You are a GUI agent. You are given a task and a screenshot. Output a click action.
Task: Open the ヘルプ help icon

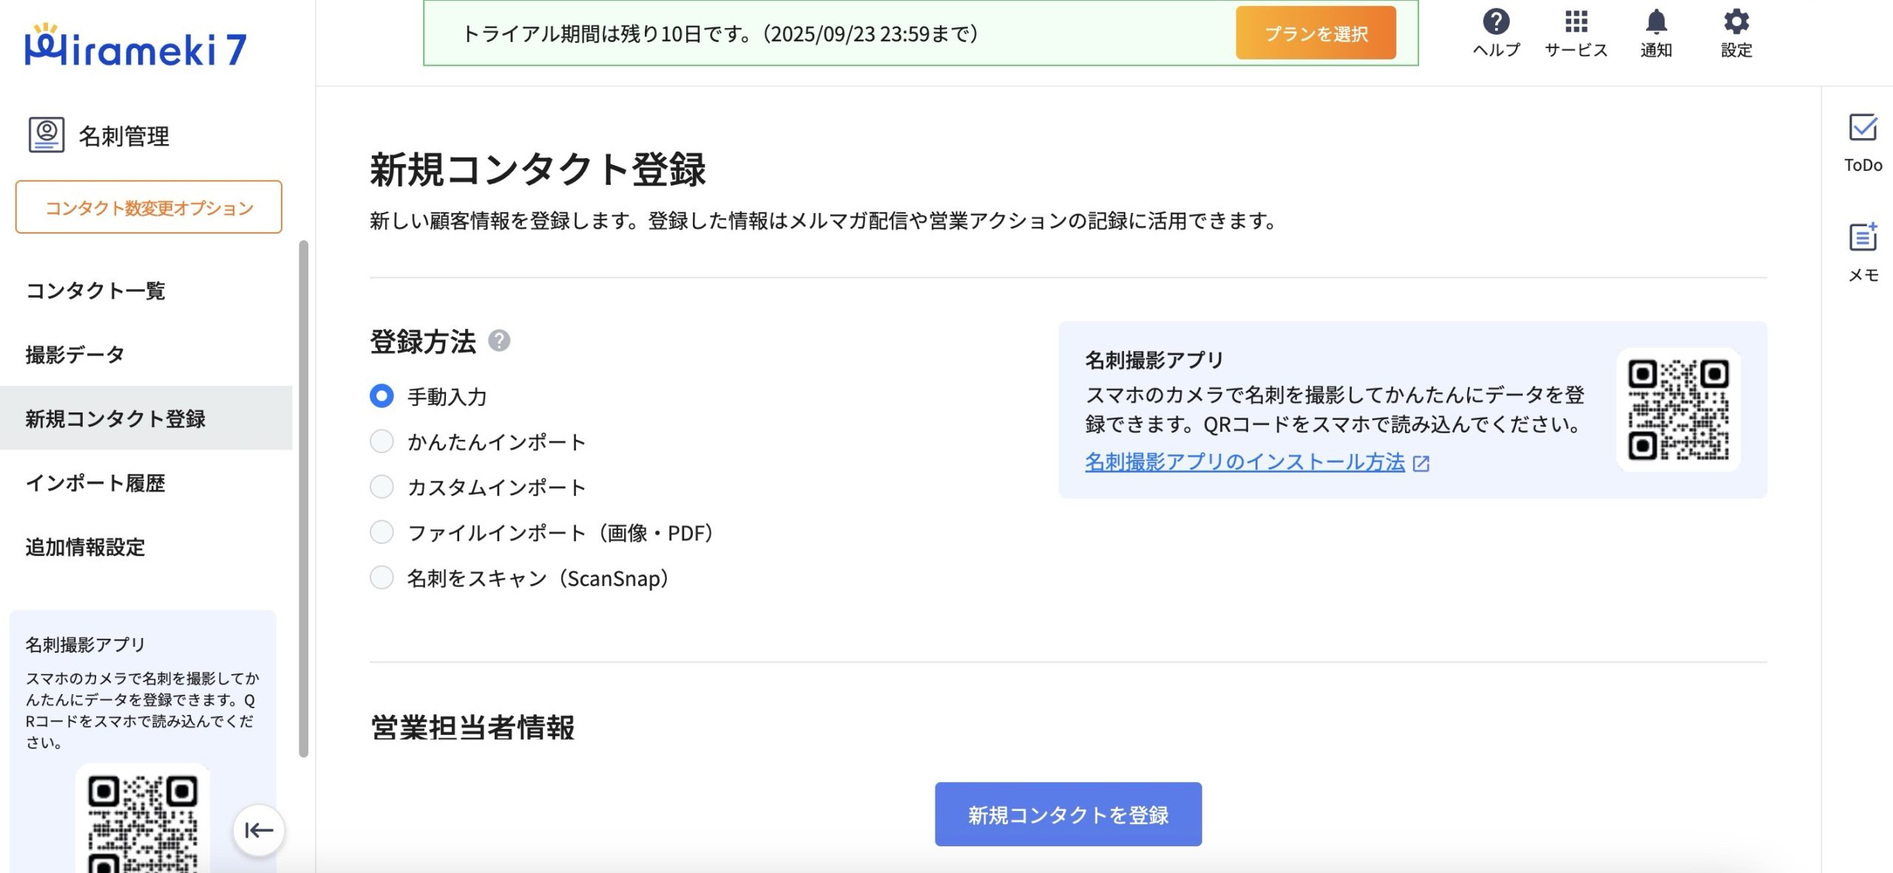[x=1495, y=22]
